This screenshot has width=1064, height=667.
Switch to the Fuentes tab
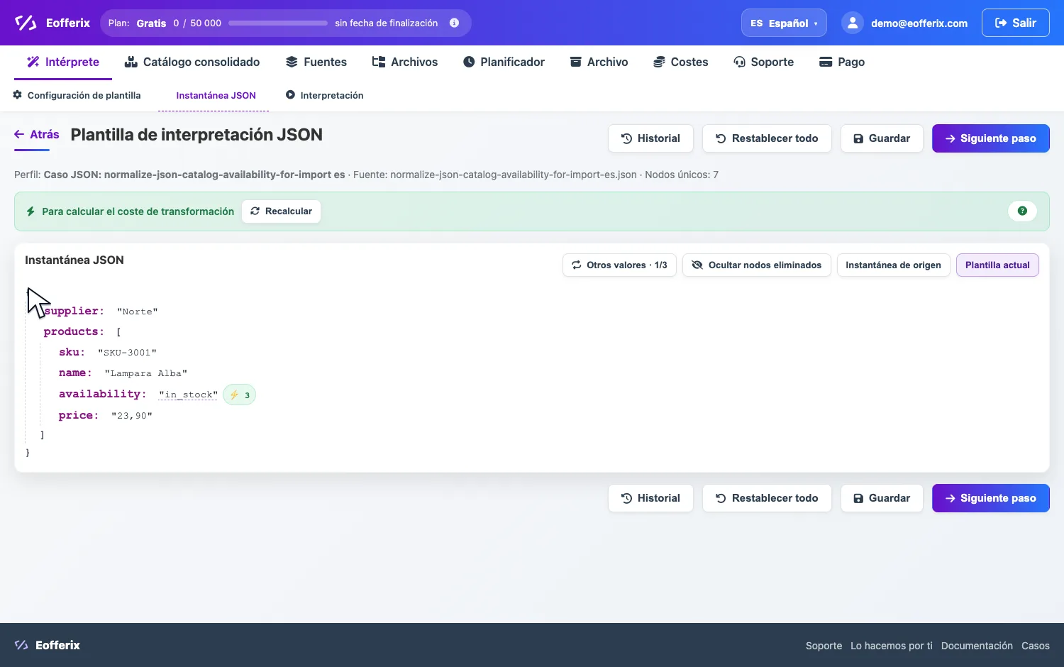tap(316, 62)
